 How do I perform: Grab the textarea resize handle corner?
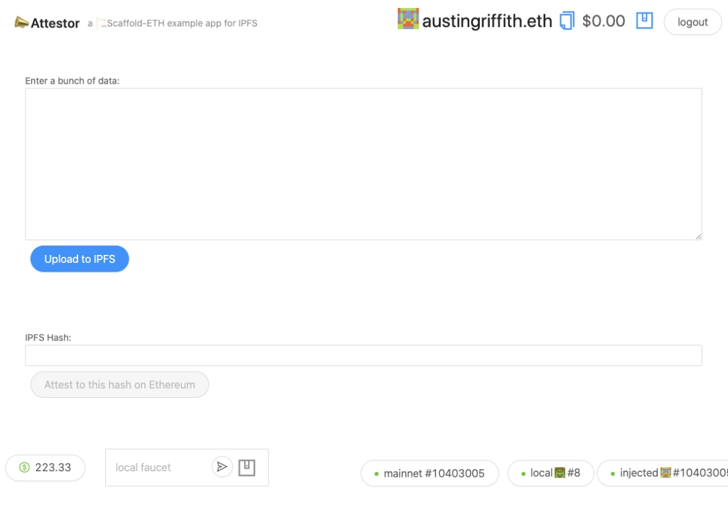[x=698, y=237]
